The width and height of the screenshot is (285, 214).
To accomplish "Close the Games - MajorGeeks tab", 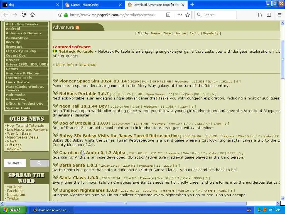I will [x=120, y=5].
